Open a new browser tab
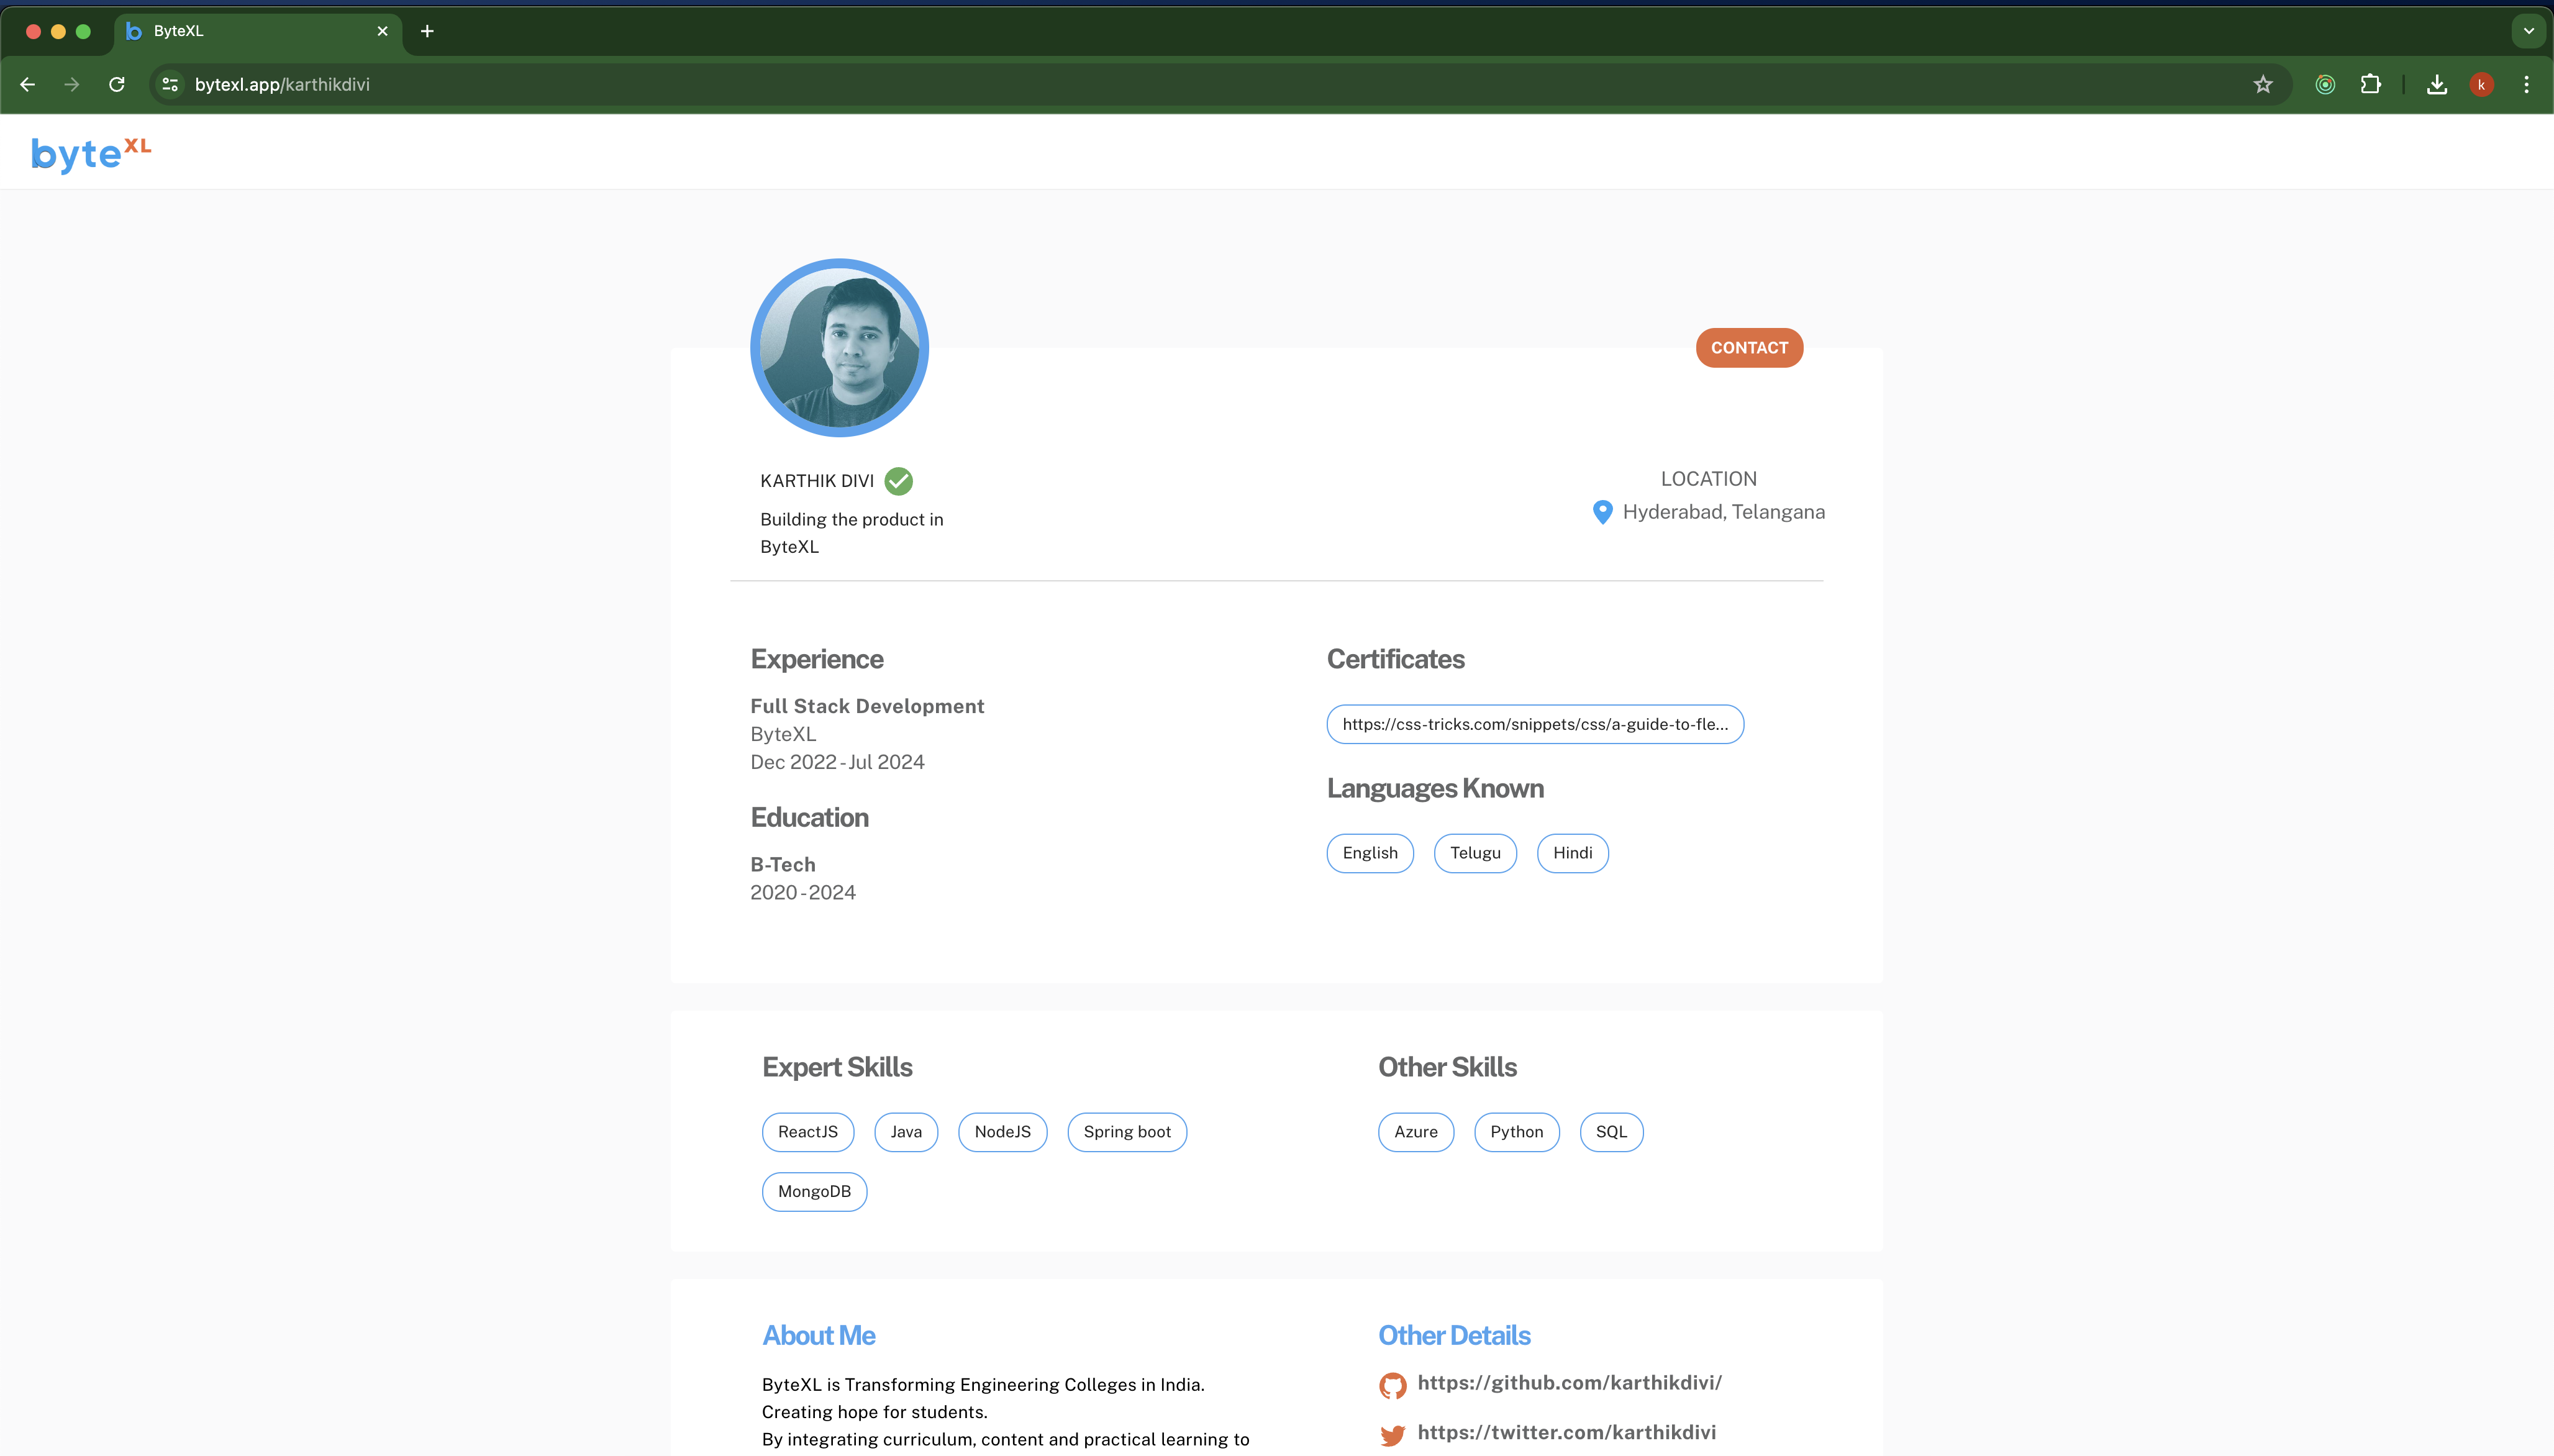This screenshot has height=1456, width=2554. click(427, 31)
